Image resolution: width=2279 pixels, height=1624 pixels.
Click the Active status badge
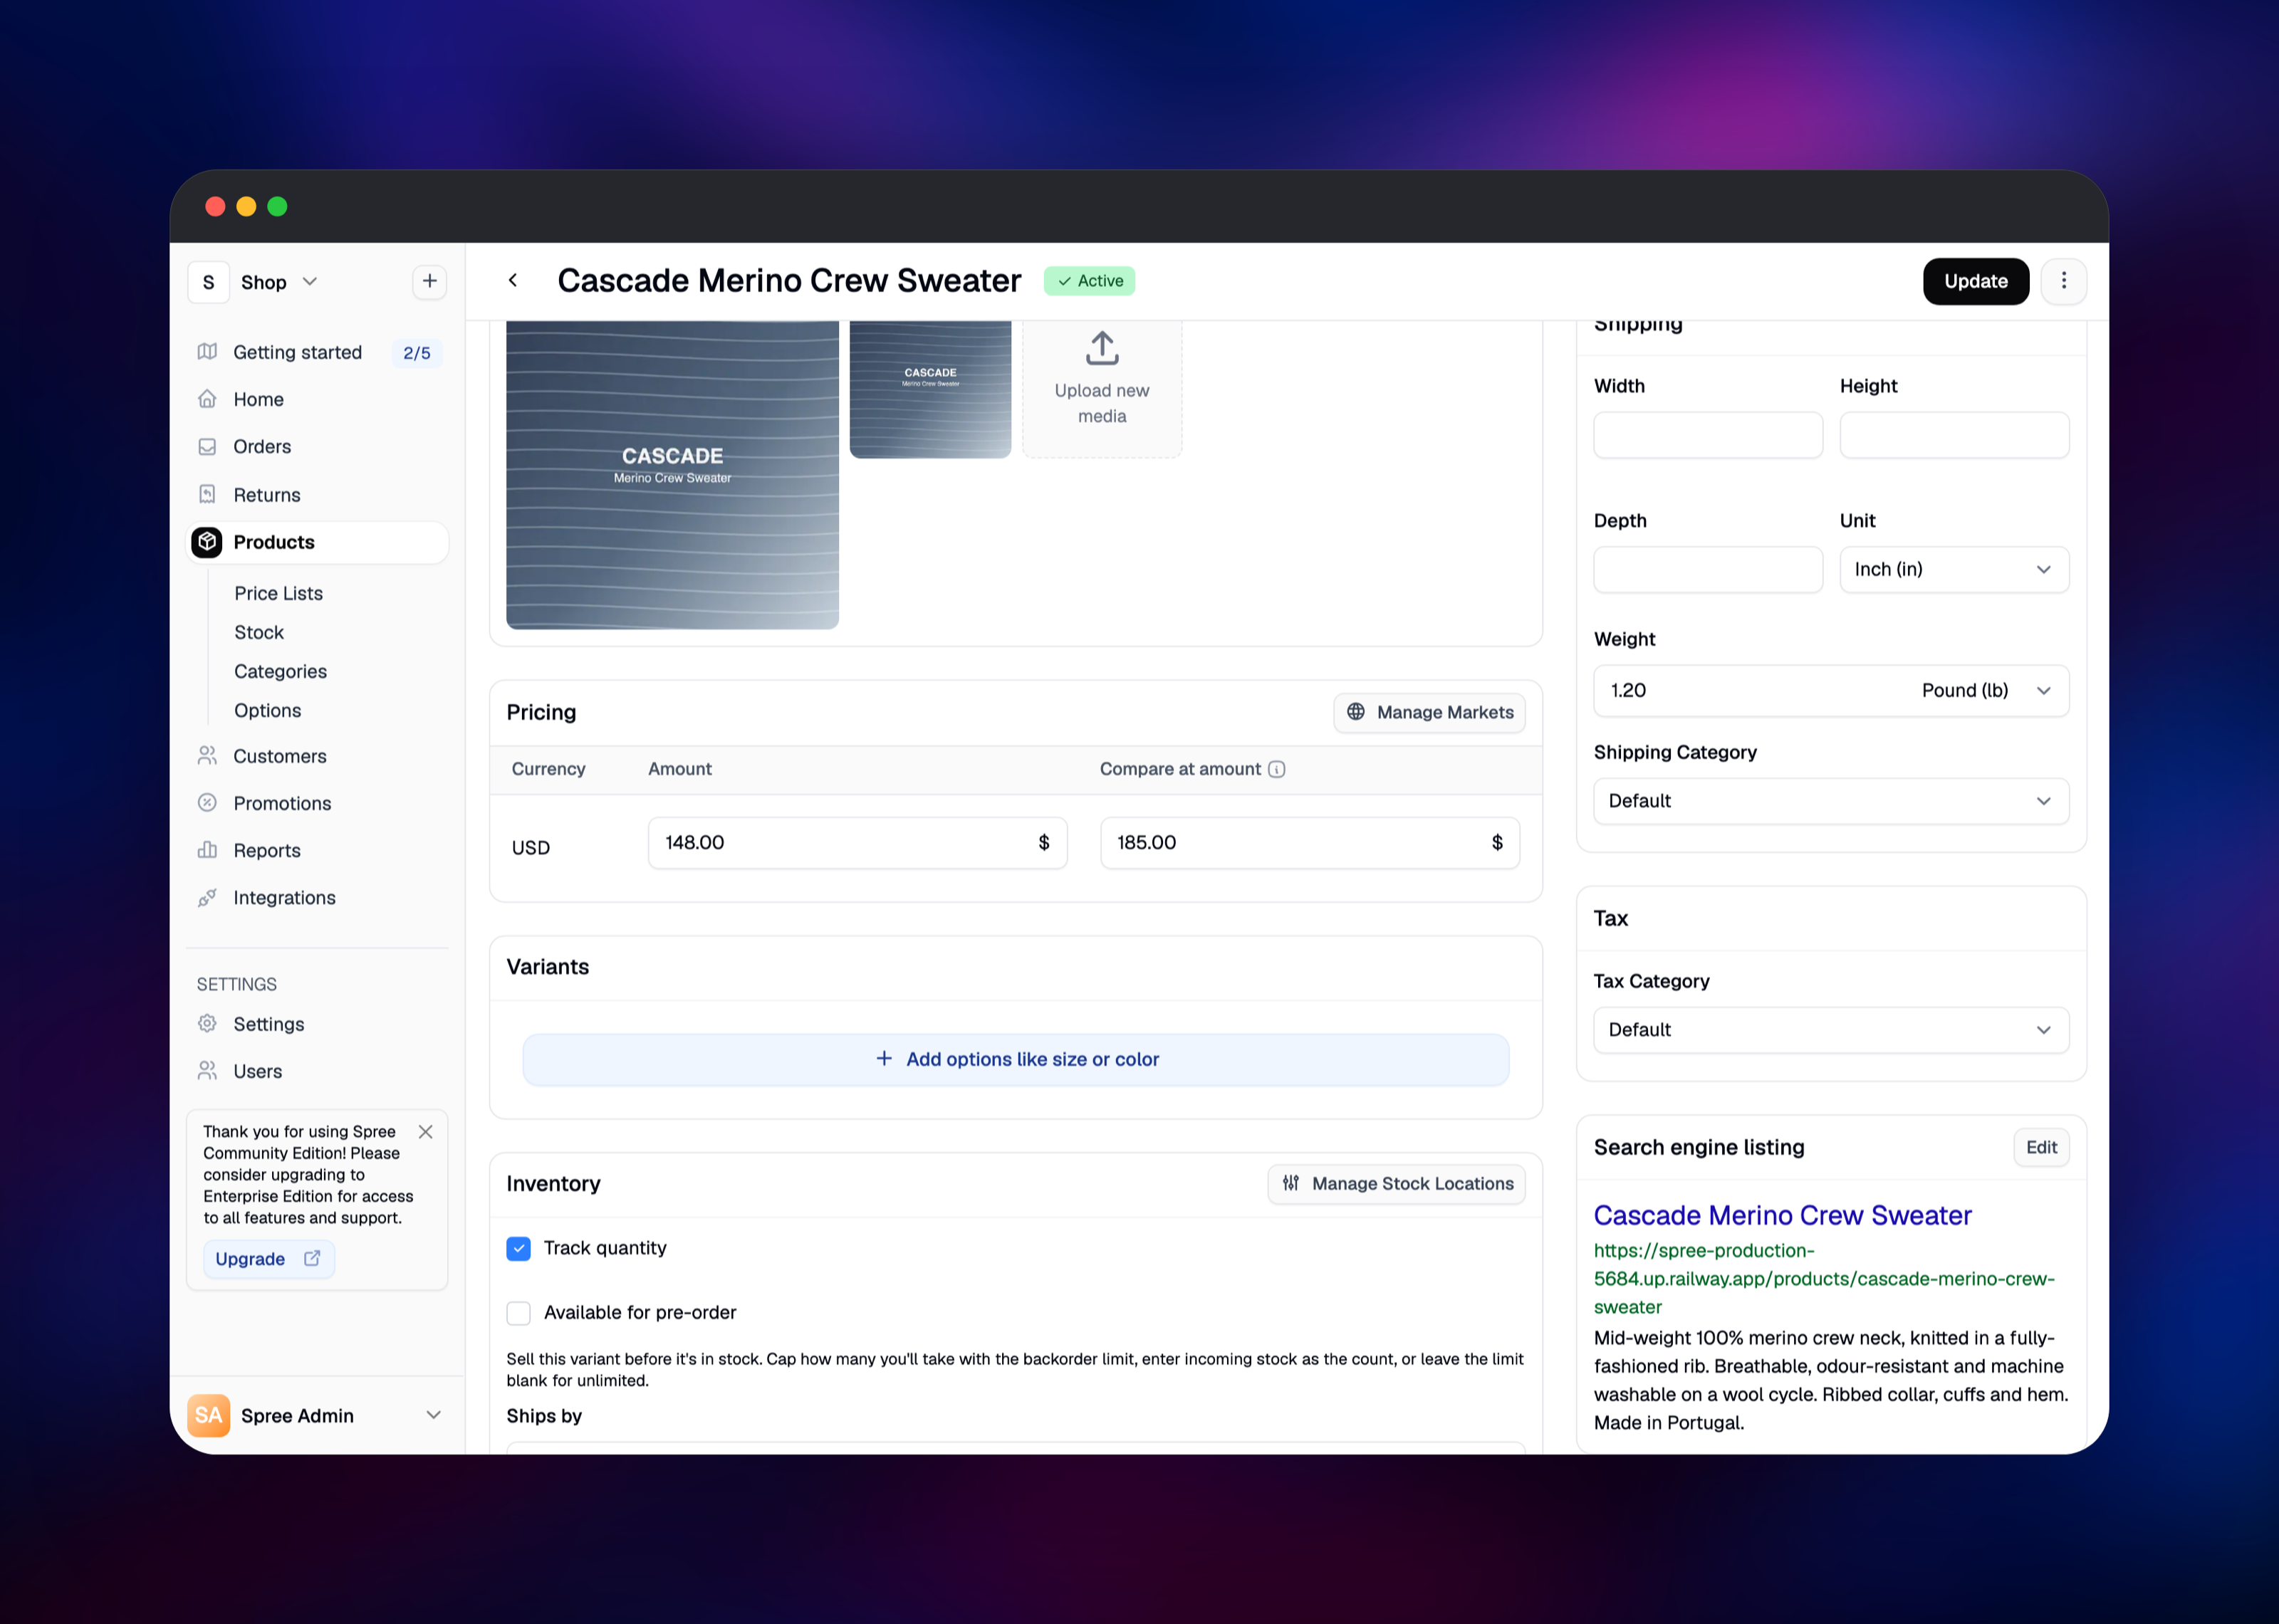point(1089,281)
